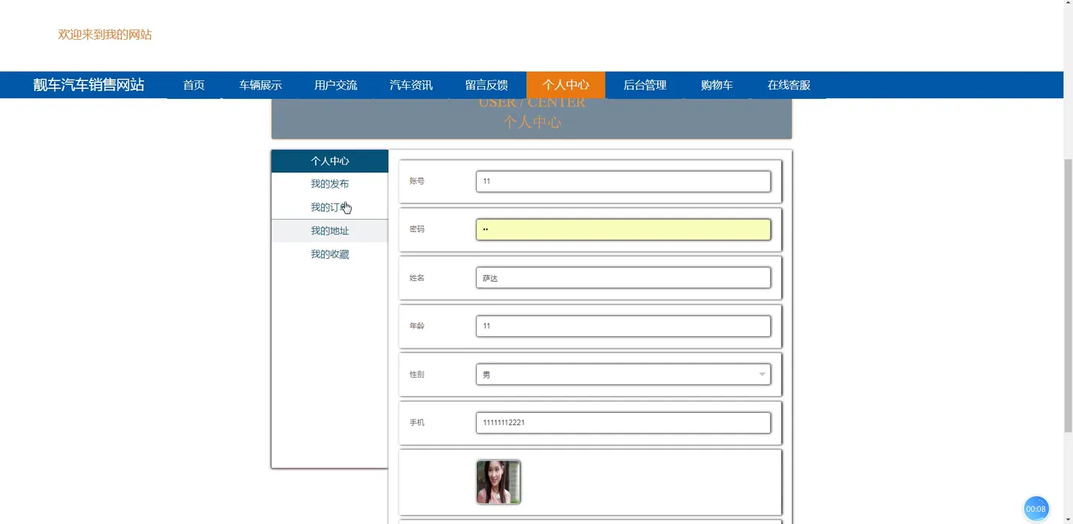Click the 年龄 input field
Viewport: 1073px width, 524px height.
[x=623, y=326]
